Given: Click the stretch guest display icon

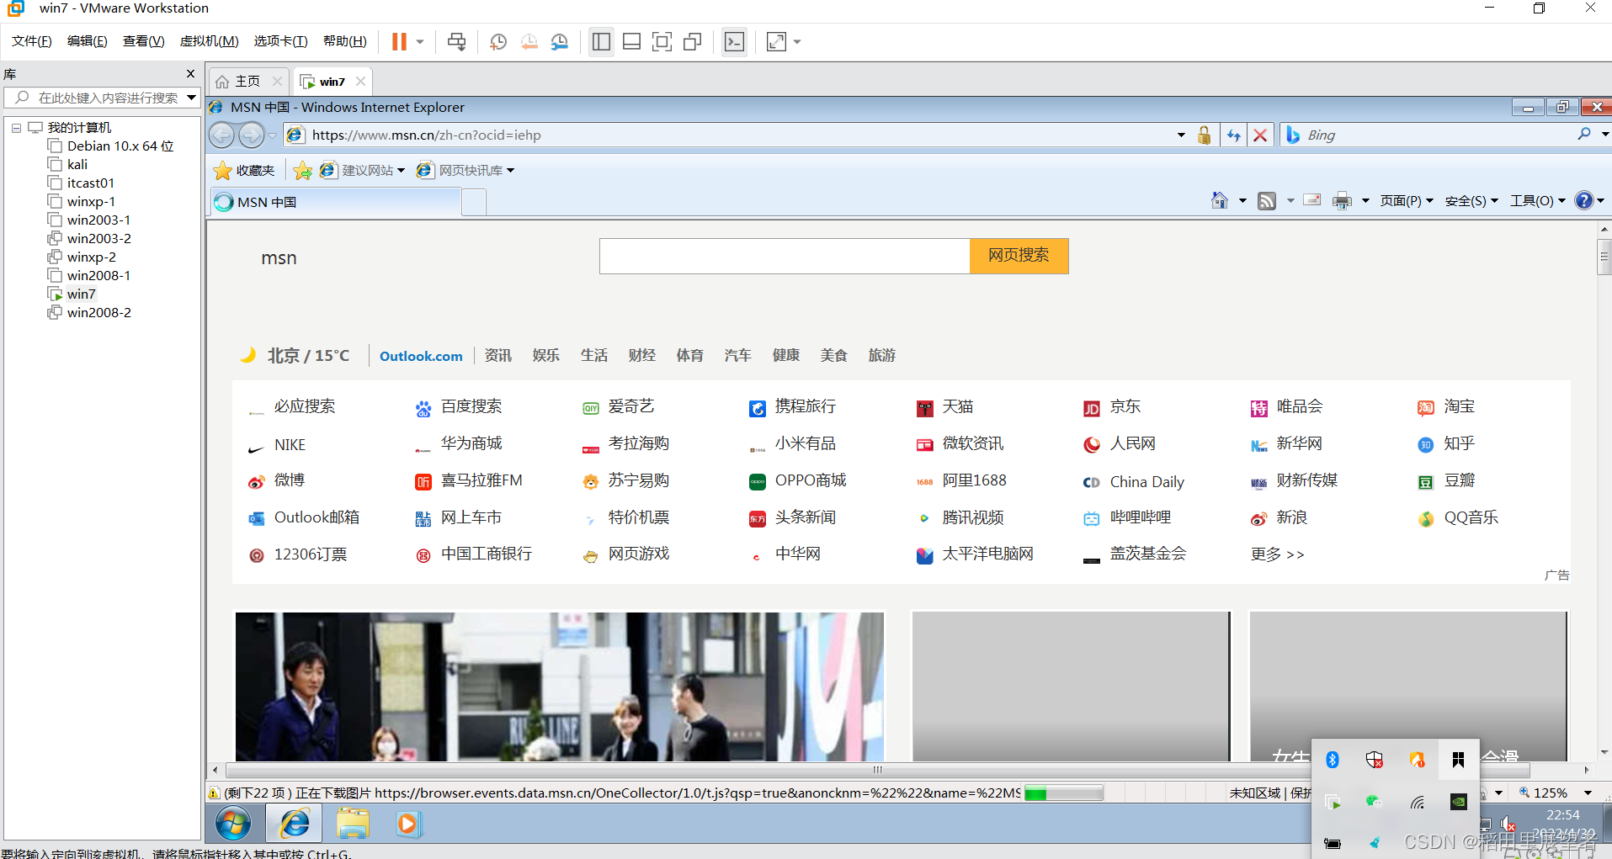Looking at the screenshot, I should (776, 41).
